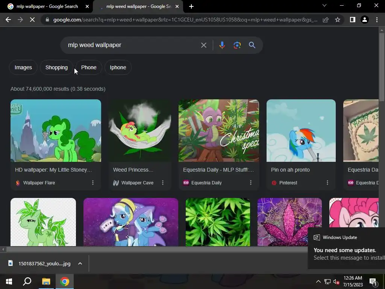Close the 'mlp weed wallpaper' tab

pos(177,6)
